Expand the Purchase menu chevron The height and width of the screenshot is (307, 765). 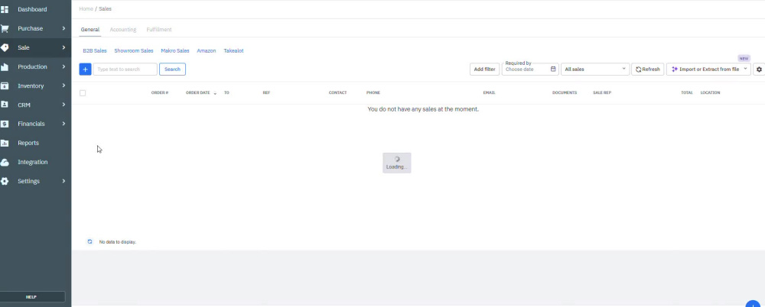click(64, 28)
